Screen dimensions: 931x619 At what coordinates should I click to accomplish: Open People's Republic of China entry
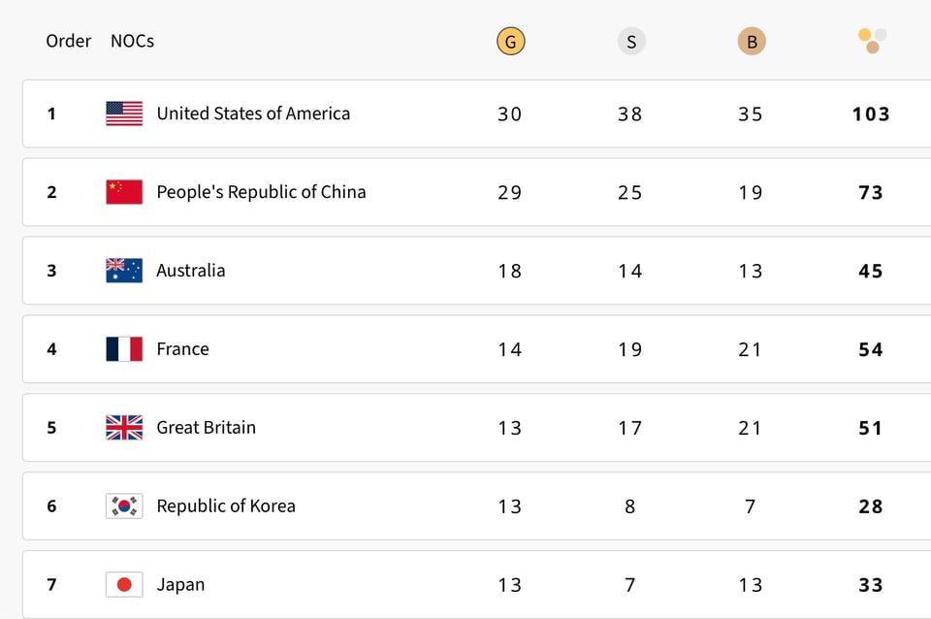coord(261,192)
